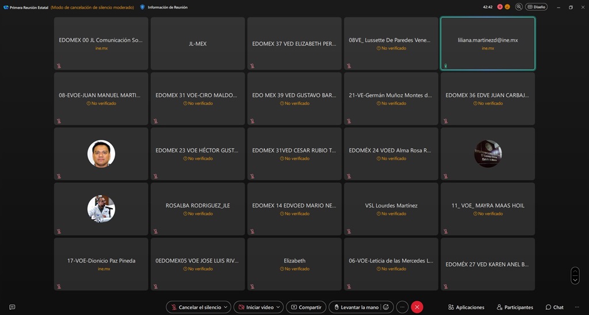Open the Participantes panel

pyautogui.click(x=515, y=307)
